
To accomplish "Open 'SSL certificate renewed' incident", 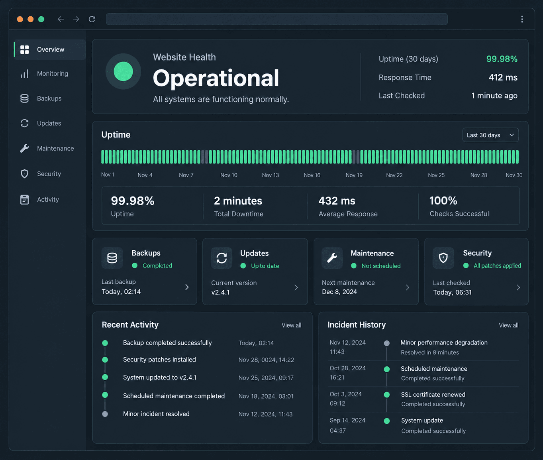I will [433, 395].
